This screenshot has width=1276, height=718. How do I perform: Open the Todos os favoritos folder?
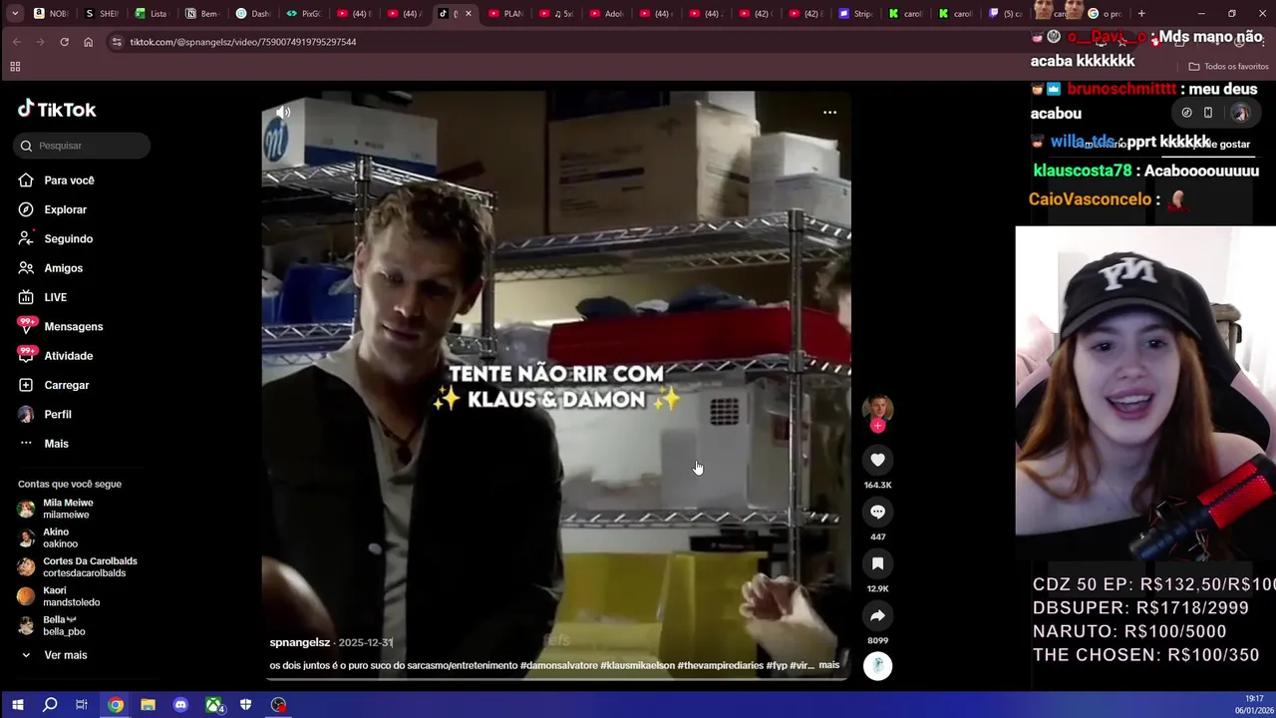click(x=1228, y=67)
